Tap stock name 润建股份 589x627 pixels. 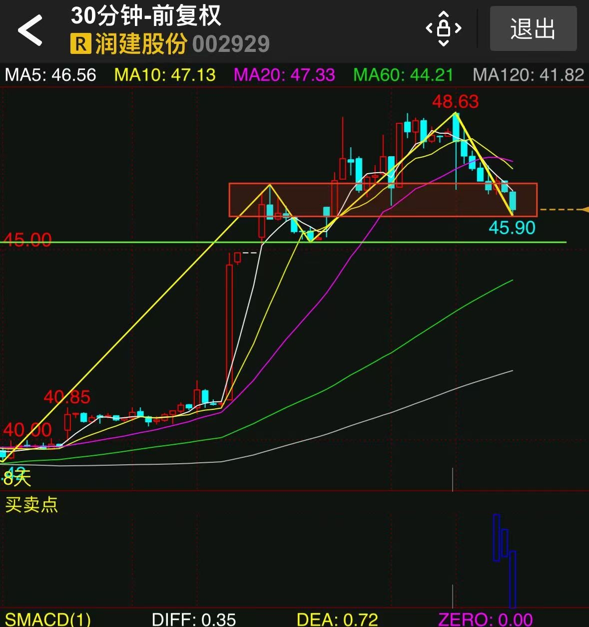point(141,44)
